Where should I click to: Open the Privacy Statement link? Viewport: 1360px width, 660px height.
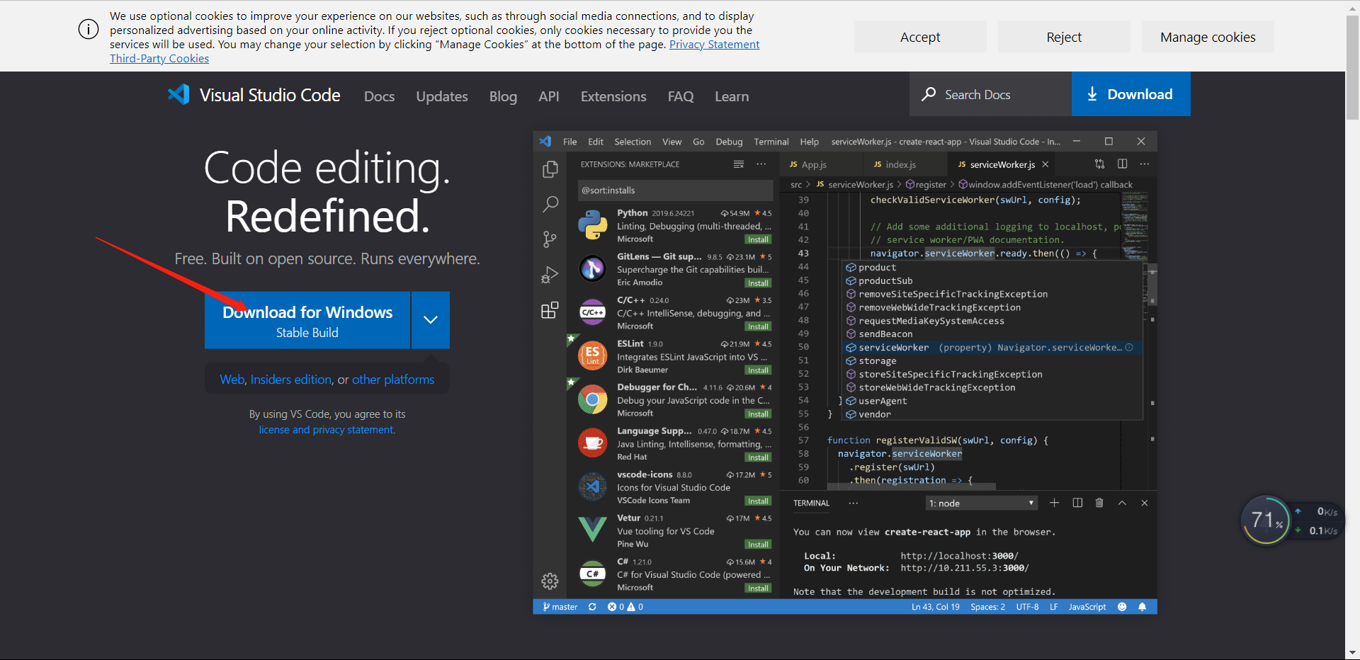pos(714,45)
